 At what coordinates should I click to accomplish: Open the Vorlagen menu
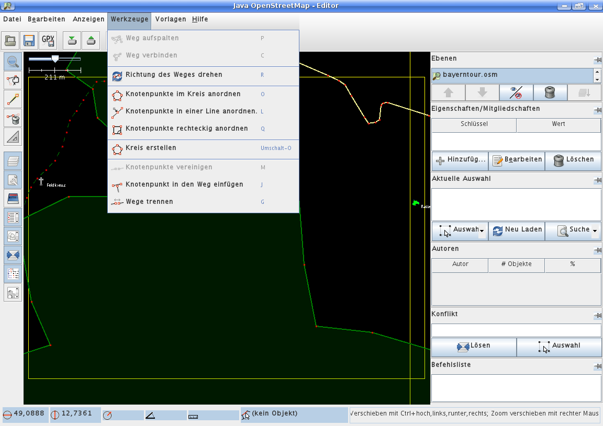point(171,19)
